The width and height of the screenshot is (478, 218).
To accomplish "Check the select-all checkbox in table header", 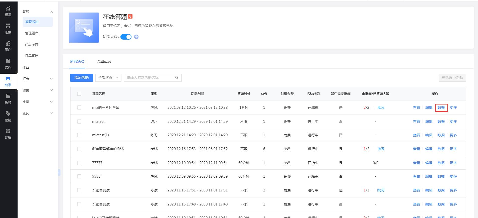I will click(79, 94).
